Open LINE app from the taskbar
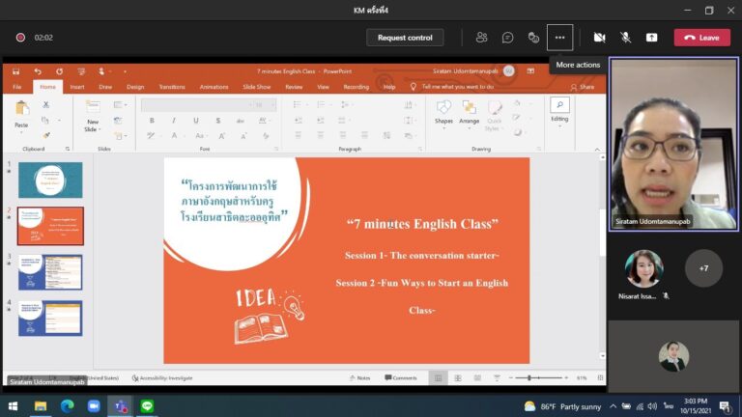Image resolution: width=742 pixels, height=417 pixels. point(148,406)
